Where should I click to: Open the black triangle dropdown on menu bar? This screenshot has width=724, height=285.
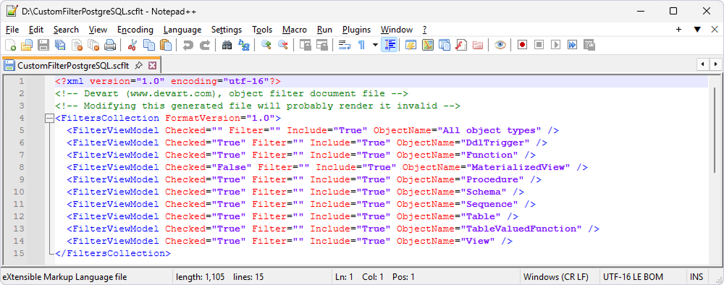(698, 30)
